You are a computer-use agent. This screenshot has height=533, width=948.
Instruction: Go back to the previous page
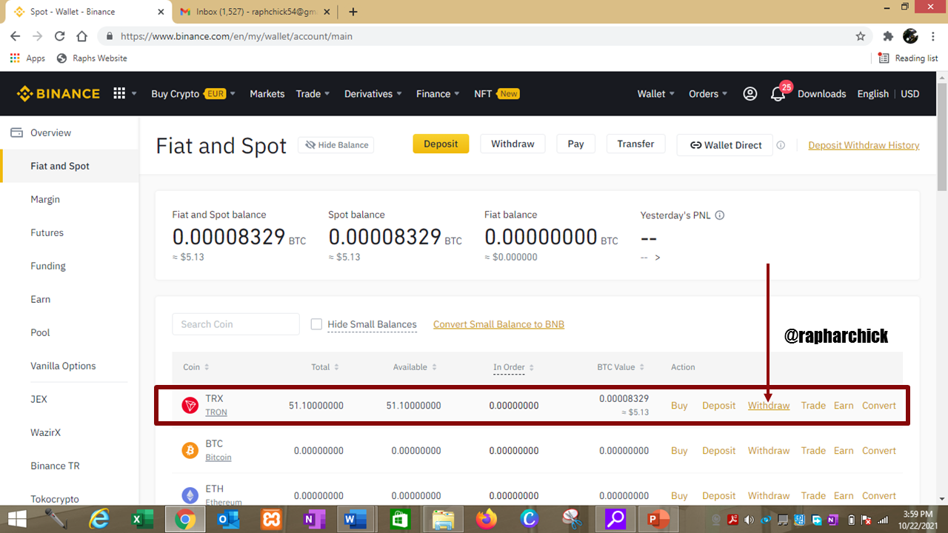[15, 36]
